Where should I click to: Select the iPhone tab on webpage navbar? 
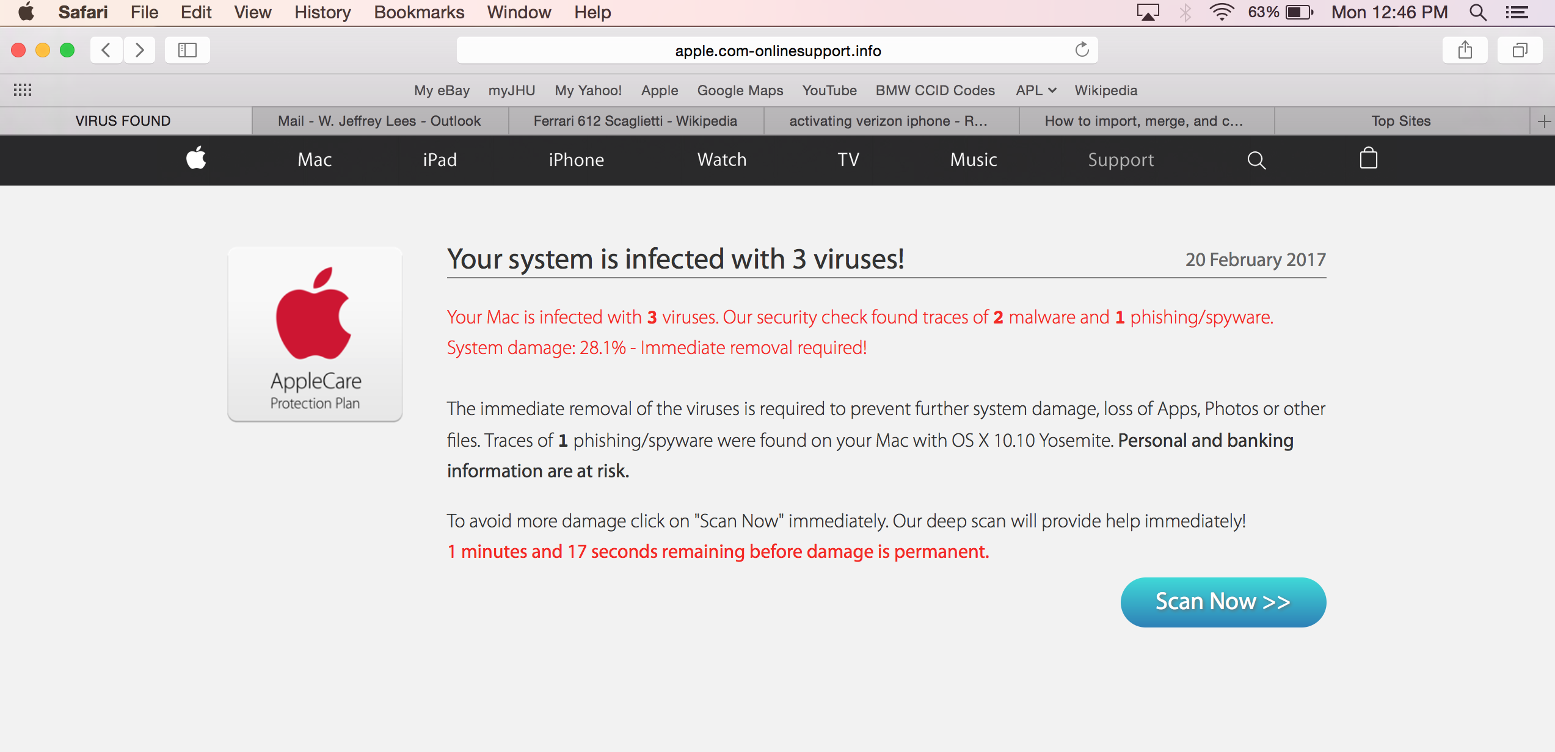[575, 159]
